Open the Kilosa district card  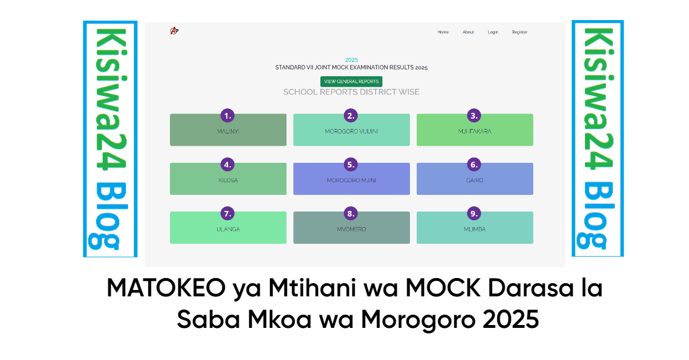coord(228,179)
